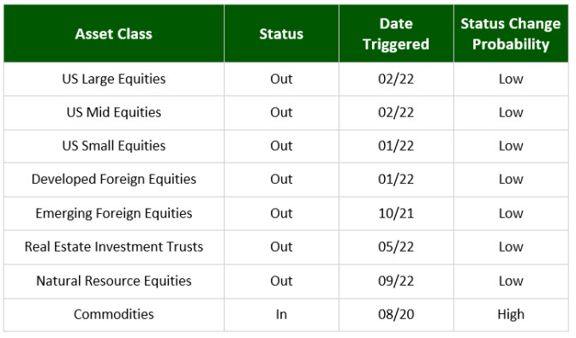576x338 pixels.
Task: Select the Status column header
Action: pyautogui.click(x=281, y=33)
